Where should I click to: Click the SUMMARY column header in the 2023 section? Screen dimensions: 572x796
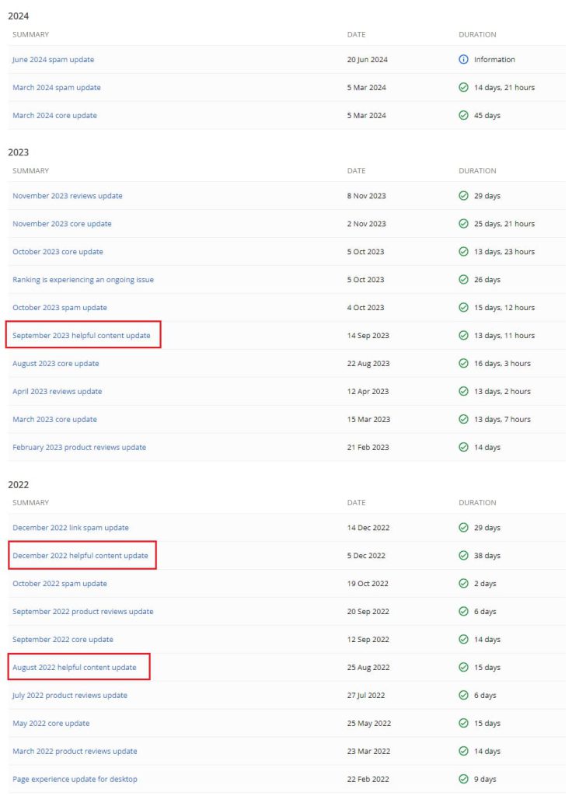coord(31,170)
